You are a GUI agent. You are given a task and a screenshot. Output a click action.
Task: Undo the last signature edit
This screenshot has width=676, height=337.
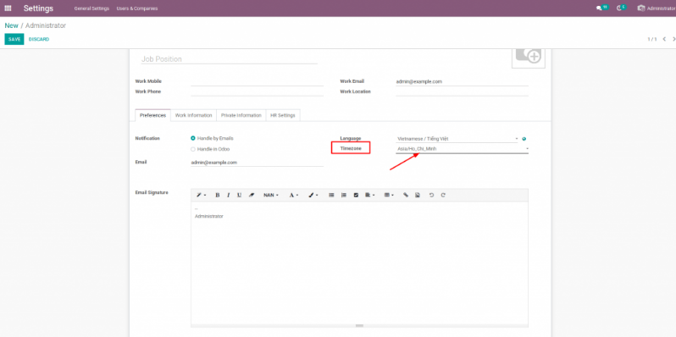click(x=431, y=196)
